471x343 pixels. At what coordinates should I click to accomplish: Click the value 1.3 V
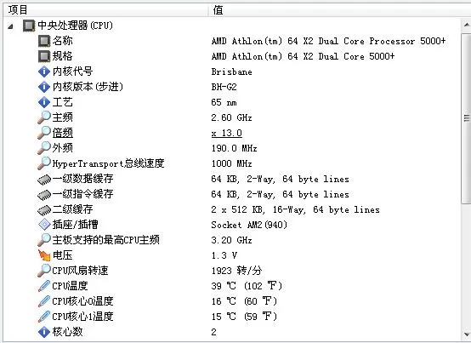tap(224, 255)
